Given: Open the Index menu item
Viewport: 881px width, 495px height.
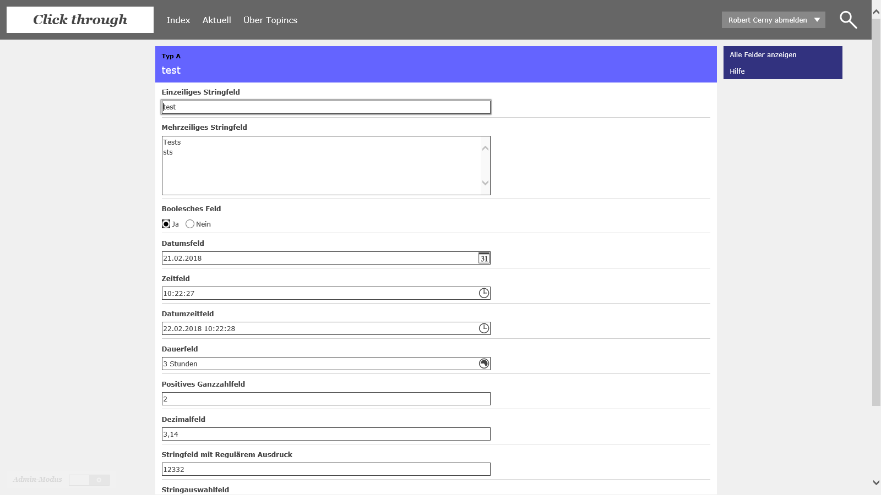Looking at the screenshot, I should point(178,20).
